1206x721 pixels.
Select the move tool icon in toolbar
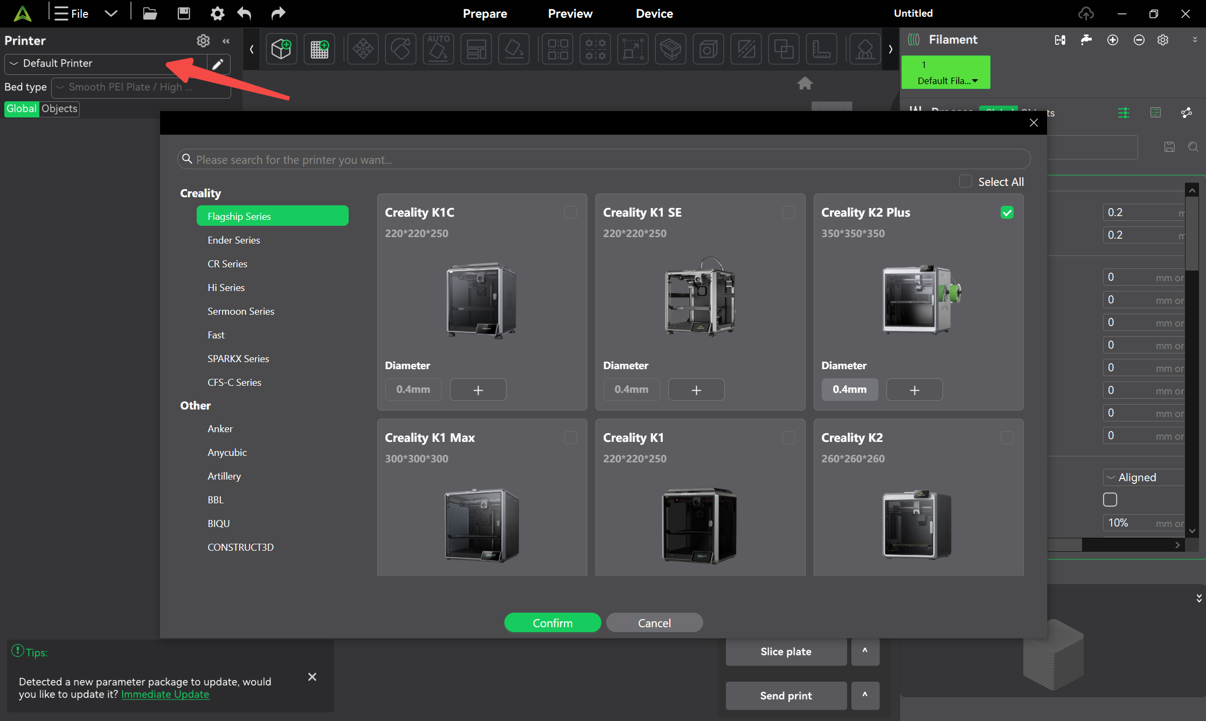[363, 49]
